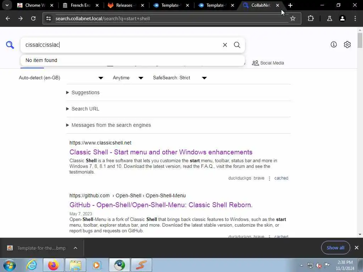The height and width of the screenshot is (272, 363).
Task: Click Show all downloads
Action: click(x=335, y=248)
